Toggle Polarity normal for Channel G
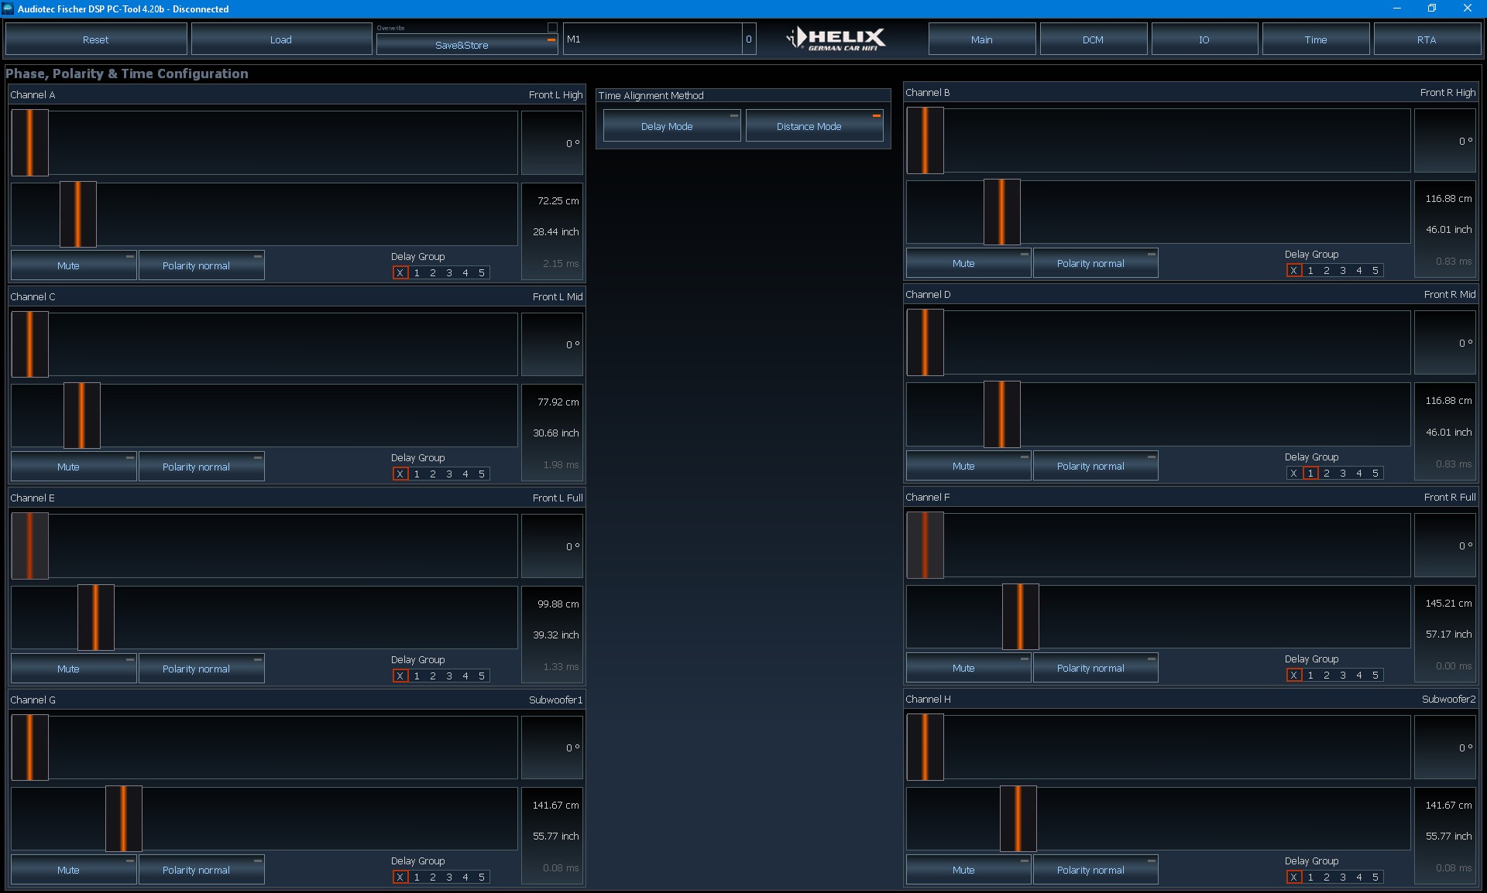Screen dimensions: 1487x893 point(201,870)
